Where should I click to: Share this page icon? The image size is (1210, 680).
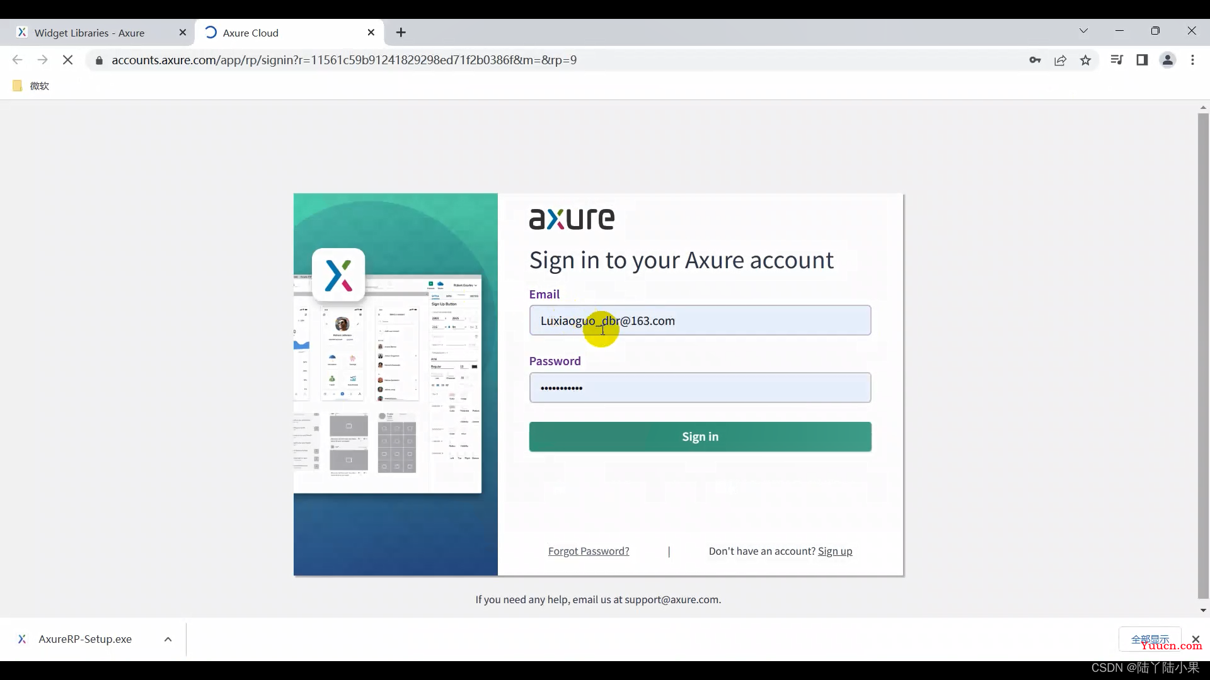1061,60
